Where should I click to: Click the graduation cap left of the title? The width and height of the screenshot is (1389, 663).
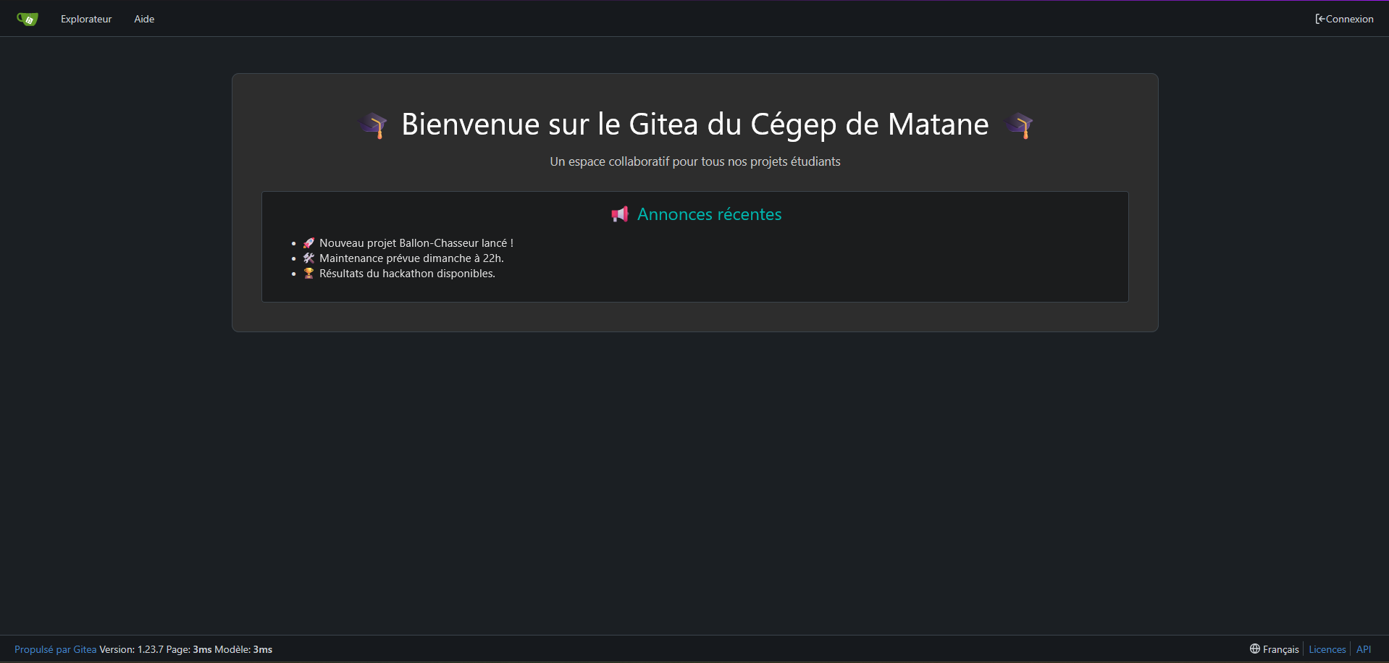coord(373,125)
